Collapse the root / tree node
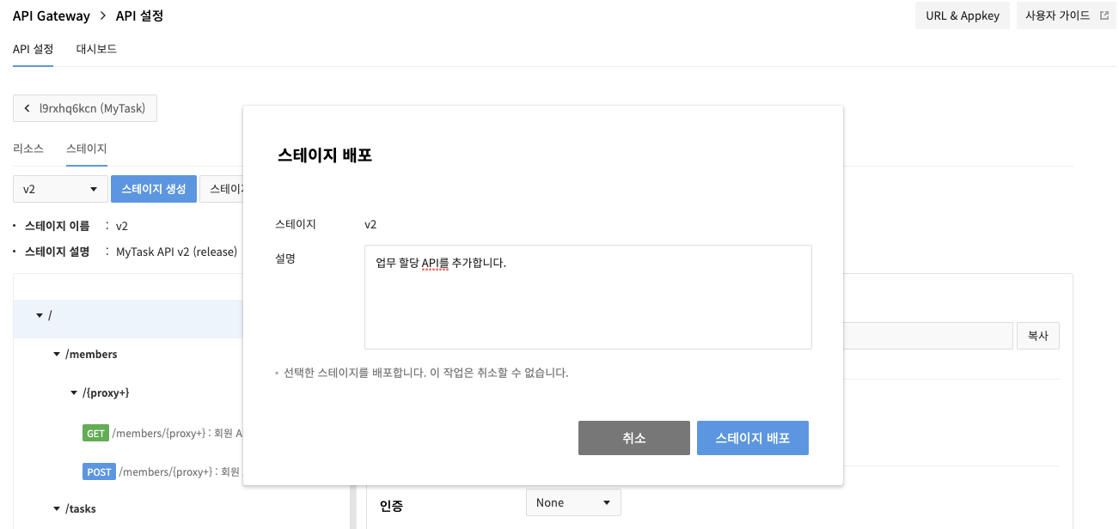Viewport: 1119px width, 529px height. click(40, 315)
